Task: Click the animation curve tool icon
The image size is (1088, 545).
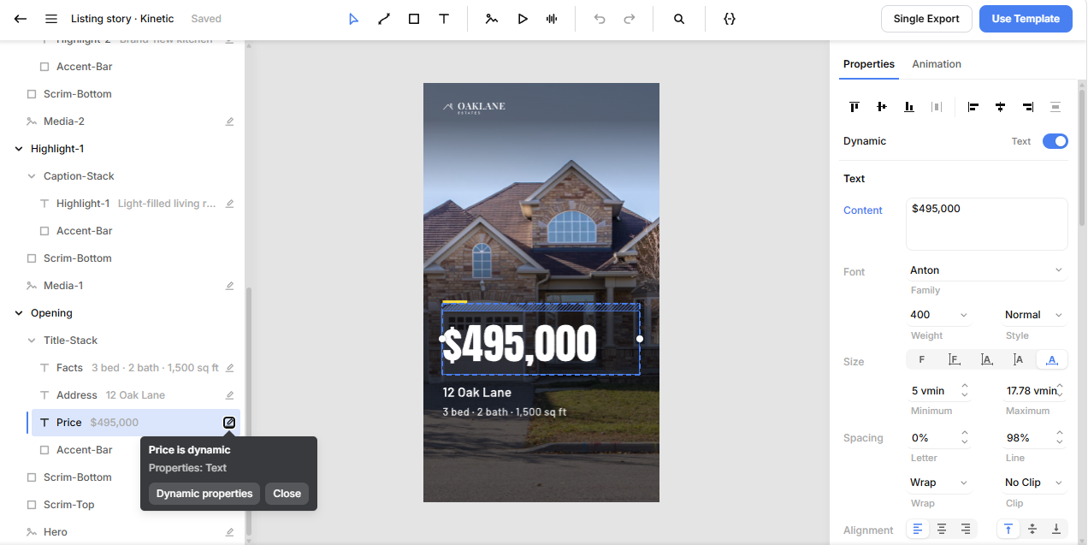Action: point(492,19)
